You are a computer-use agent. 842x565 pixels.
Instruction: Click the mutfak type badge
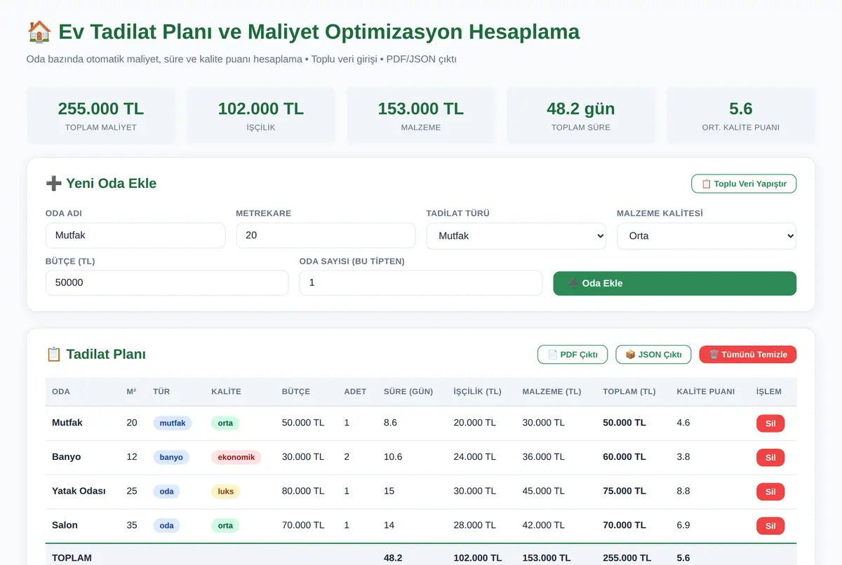coord(173,423)
